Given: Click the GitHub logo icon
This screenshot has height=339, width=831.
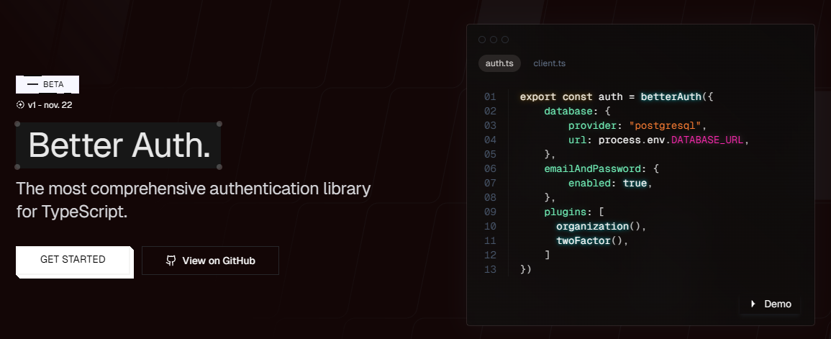Looking at the screenshot, I should (x=171, y=261).
